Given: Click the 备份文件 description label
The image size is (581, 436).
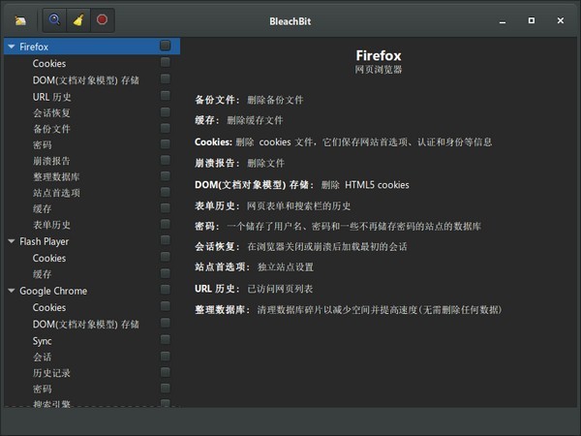Looking at the screenshot, I should (x=217, y=100).
